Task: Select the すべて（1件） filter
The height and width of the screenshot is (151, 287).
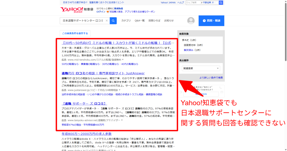Action: coord(189,40)
